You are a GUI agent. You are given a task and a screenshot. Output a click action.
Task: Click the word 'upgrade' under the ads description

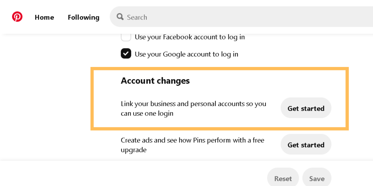pyautogui.click(x=134, y=150)
